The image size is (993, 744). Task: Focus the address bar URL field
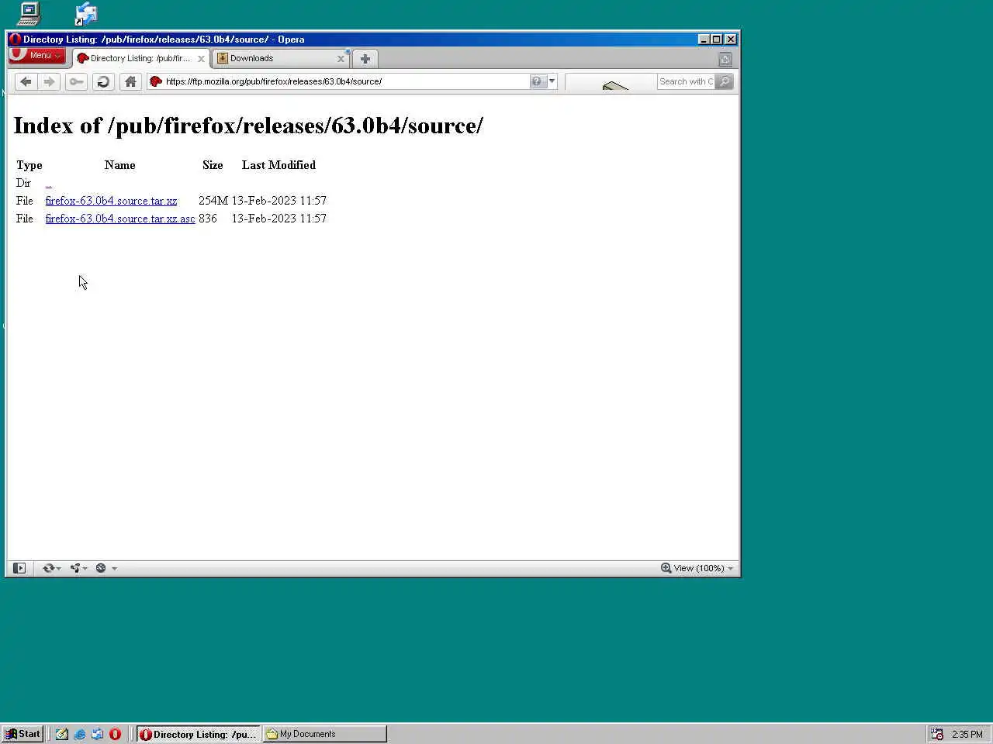point(345,81)
